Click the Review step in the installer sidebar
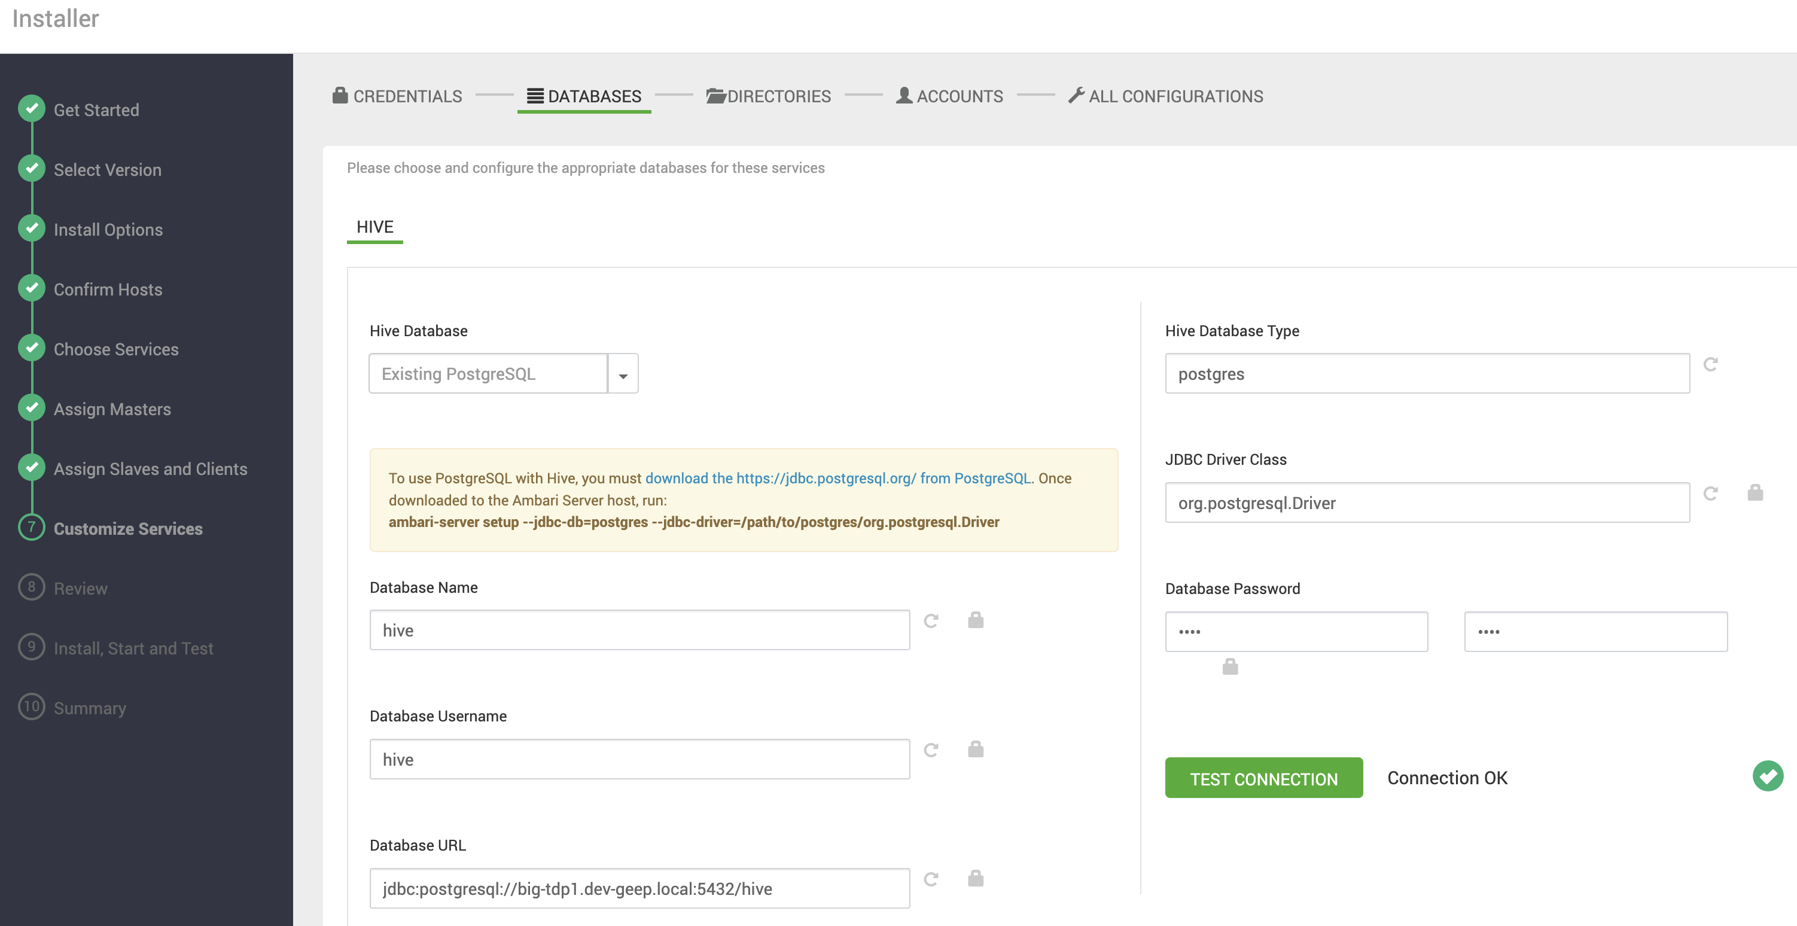 pyautogui.click(x=80, y=587)
